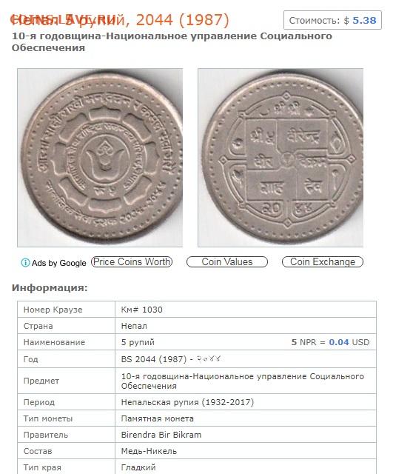Click the BS 2044 (1987) year value
The height and width of the screenshot is (474, 393).
tap(154, 359)
